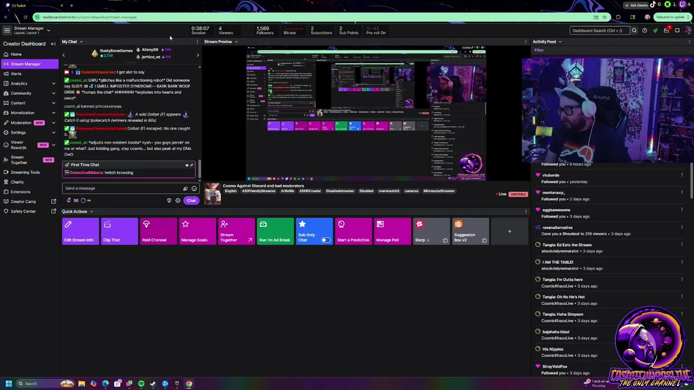Open the whispers chat bubble icon
Image resolution: width=694 pixels, height=390 pixels.
(x=677, y=31)
